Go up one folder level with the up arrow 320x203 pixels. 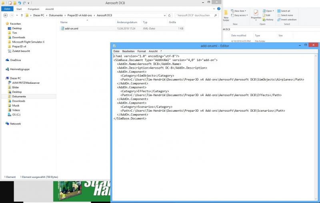tap(22, 15)
